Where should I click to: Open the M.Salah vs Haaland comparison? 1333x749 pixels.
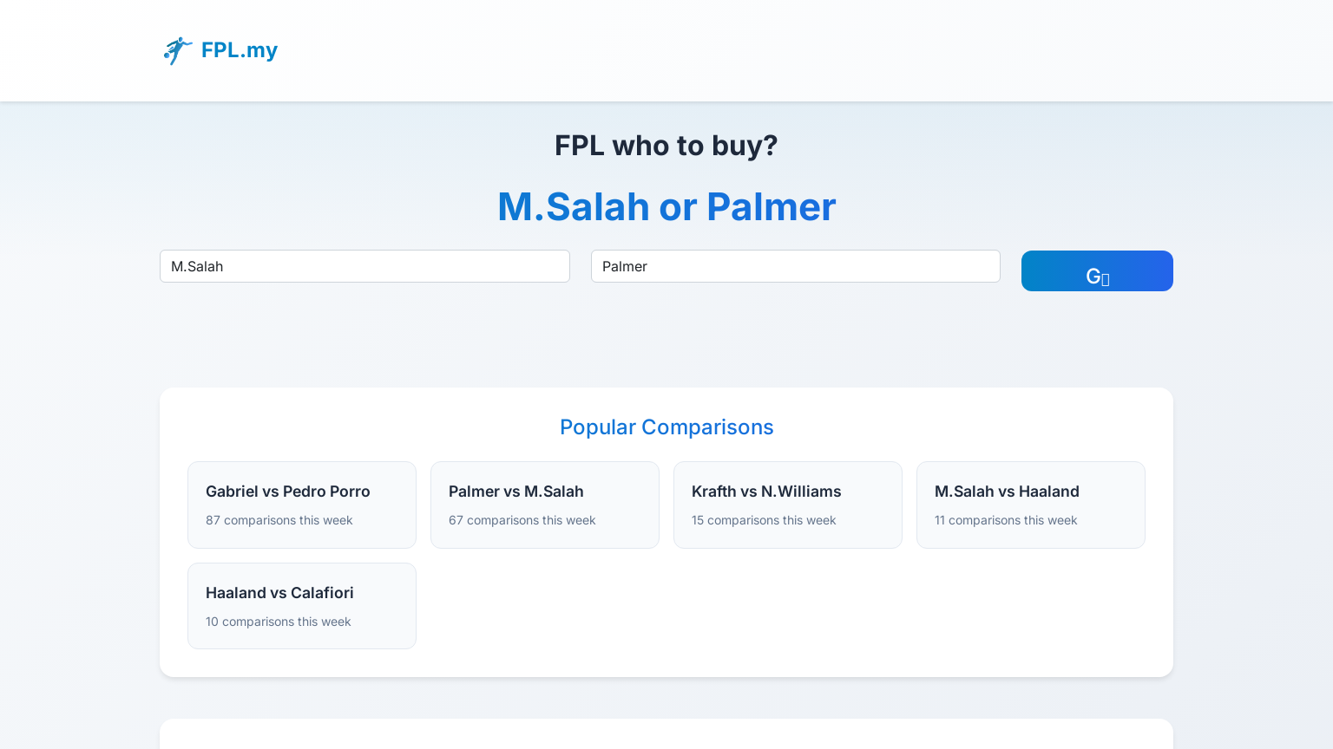click(1031, 505)
